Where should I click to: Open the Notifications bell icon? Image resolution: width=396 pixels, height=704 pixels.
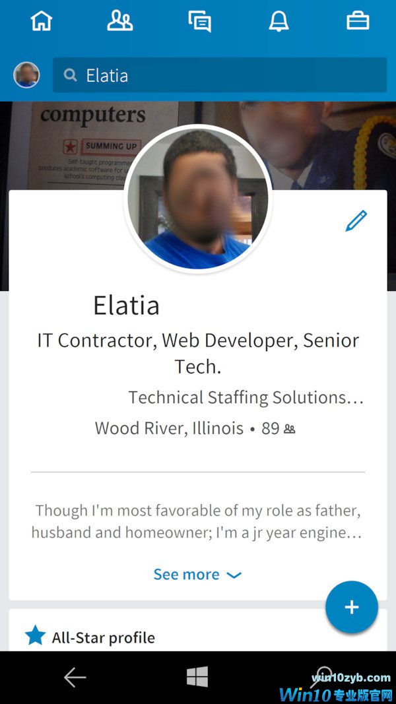point(279,21)
